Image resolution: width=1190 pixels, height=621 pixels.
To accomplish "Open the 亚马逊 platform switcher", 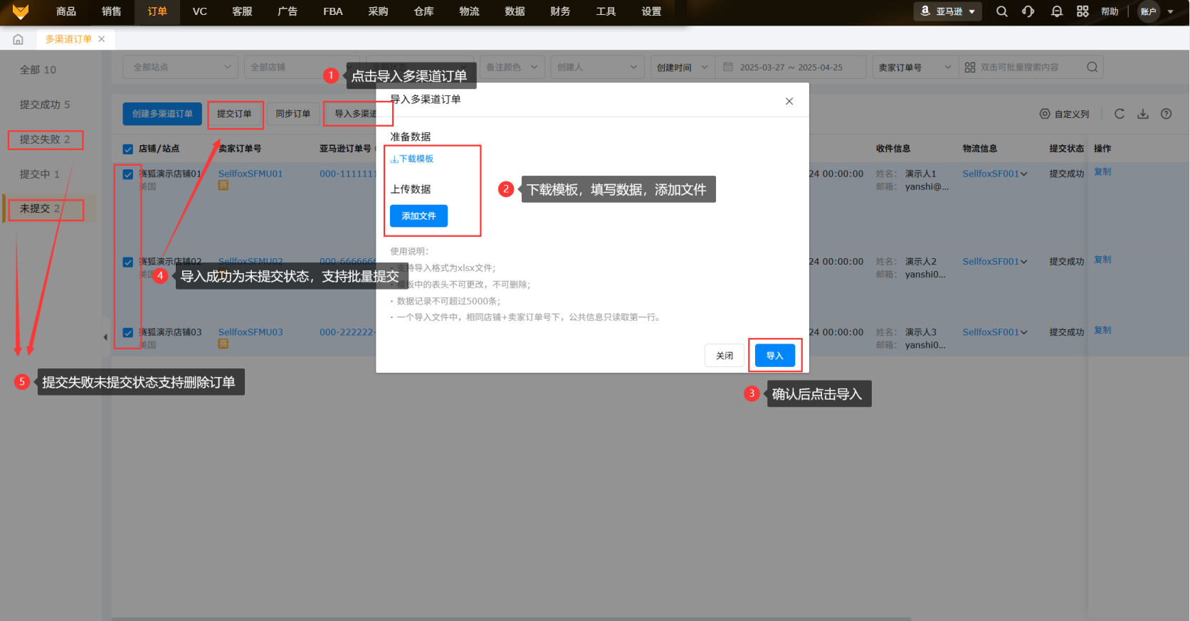I will coord(948,11).
